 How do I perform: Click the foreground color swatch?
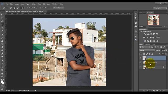(x=2, y=82)
